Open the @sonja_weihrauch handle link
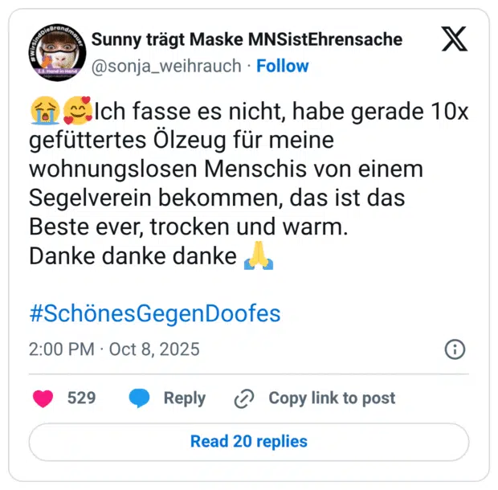498x490 pixels. coord(166,66)
